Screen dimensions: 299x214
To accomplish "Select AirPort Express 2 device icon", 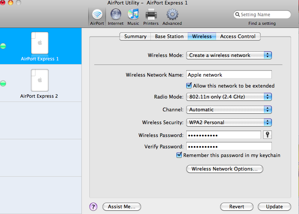I will (40, 80).
